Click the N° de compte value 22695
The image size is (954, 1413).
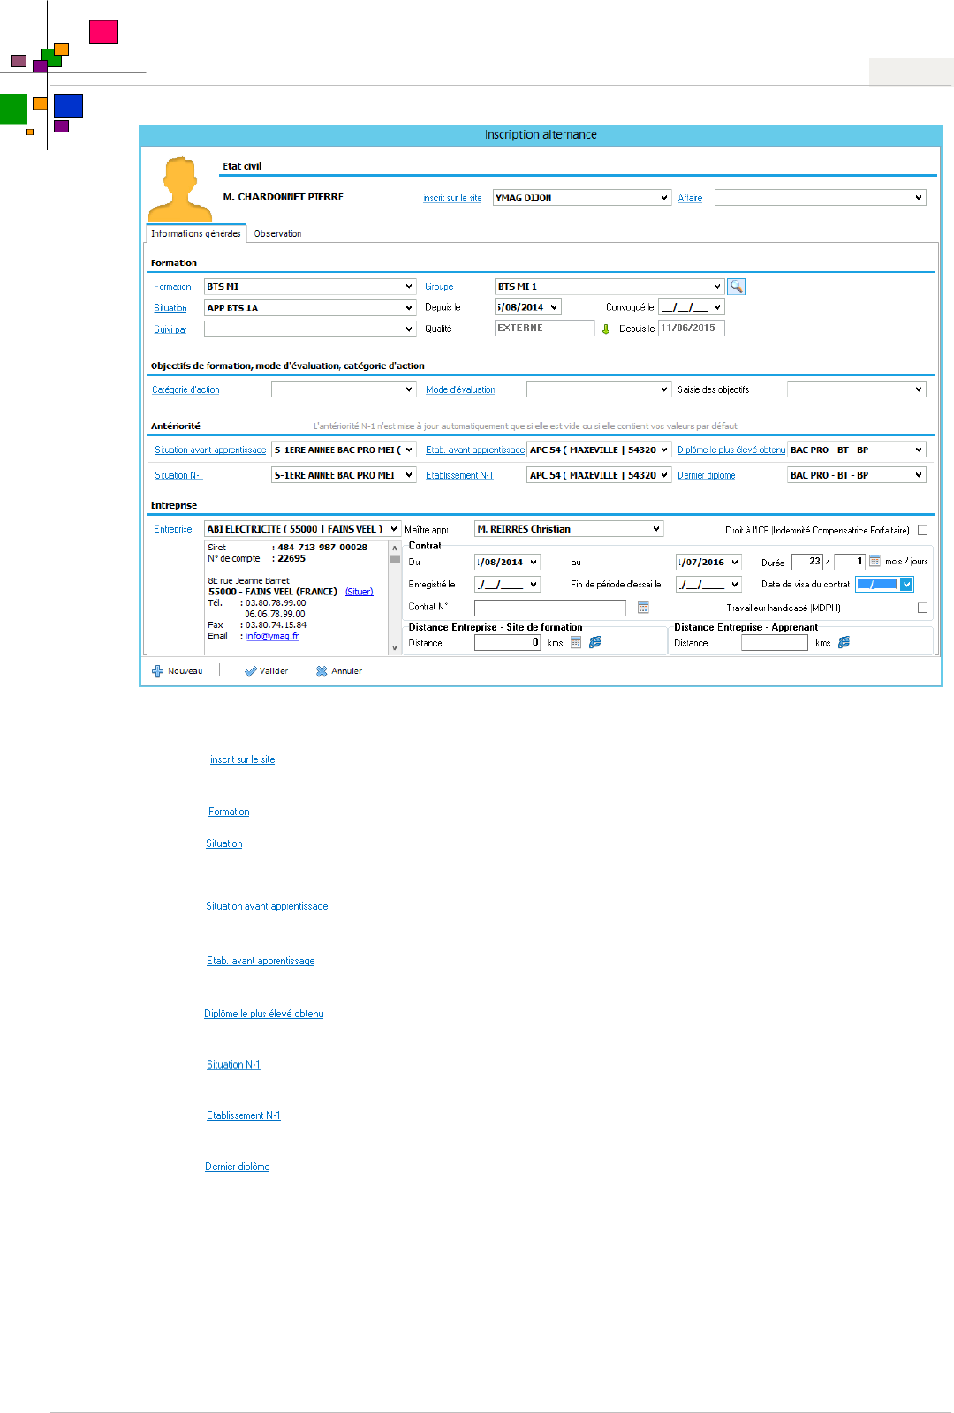tap(291, 558)
